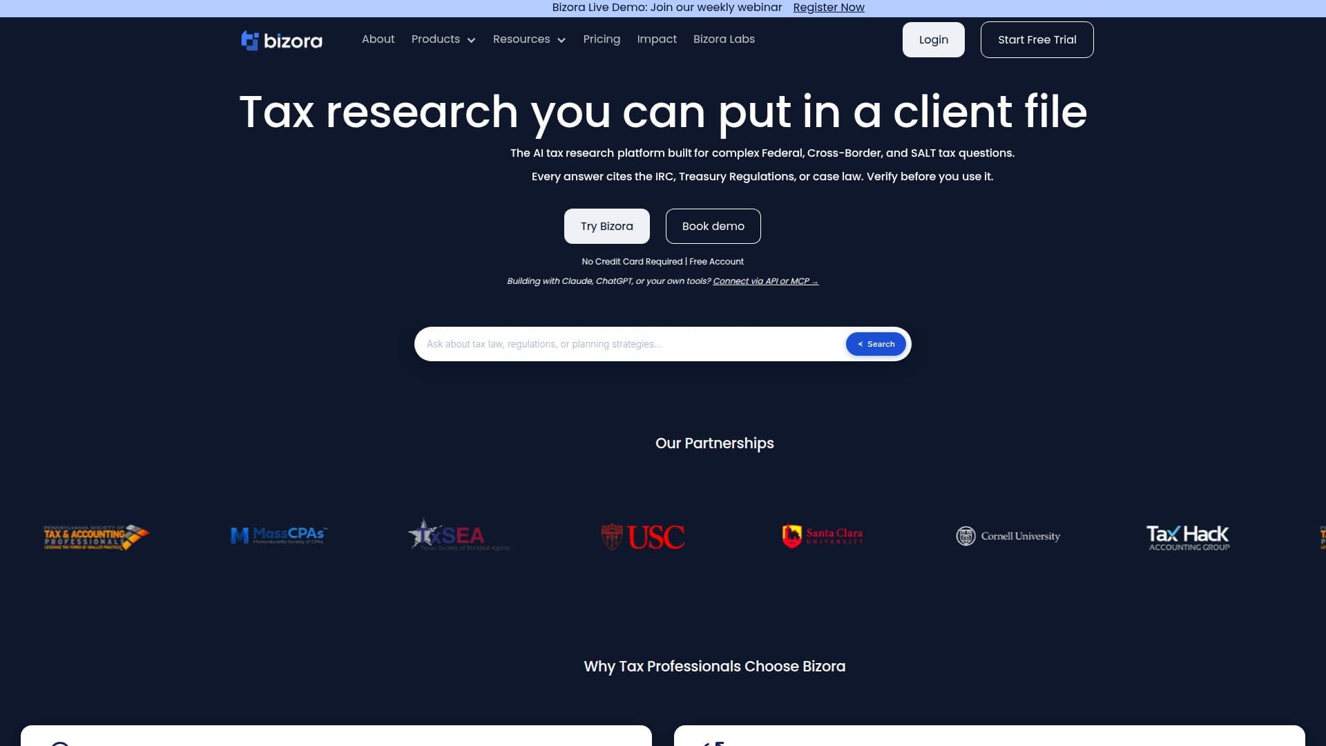Expand the Products dropdown menu

tap(443, 39)
